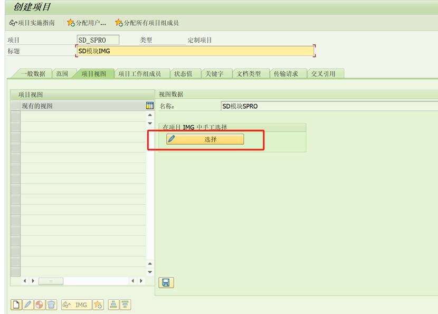Select the pencil edit icon at bottom left
The height and width of the screenshot is (314, 438).
pyautogui.click(x=27, y=305)
